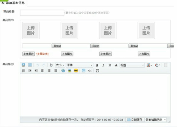Expand the 标题 heading dropdown
177x127 pixels.
pyautogui.click(x=132, y=65)
